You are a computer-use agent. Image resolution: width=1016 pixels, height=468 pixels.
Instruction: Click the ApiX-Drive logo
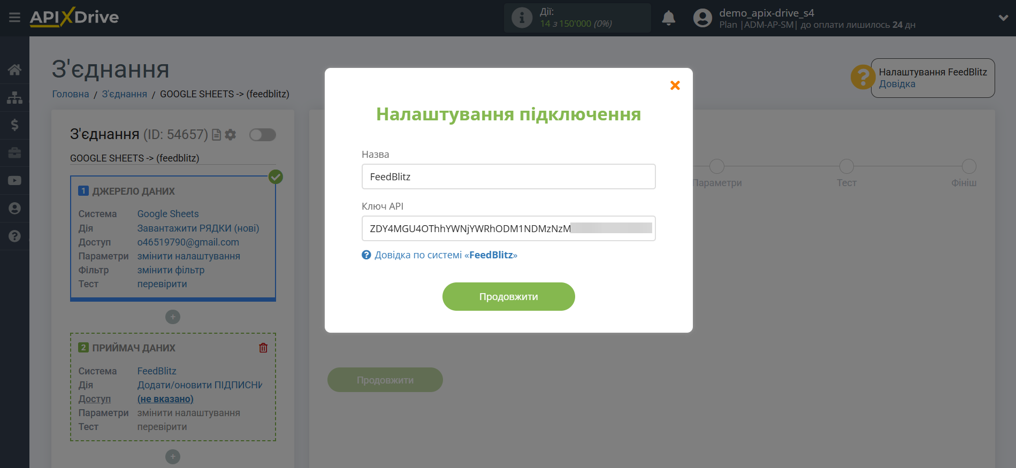point(74,17)
